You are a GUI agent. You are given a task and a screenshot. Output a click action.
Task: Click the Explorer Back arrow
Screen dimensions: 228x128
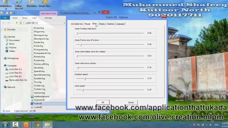[x=4, y=23]
